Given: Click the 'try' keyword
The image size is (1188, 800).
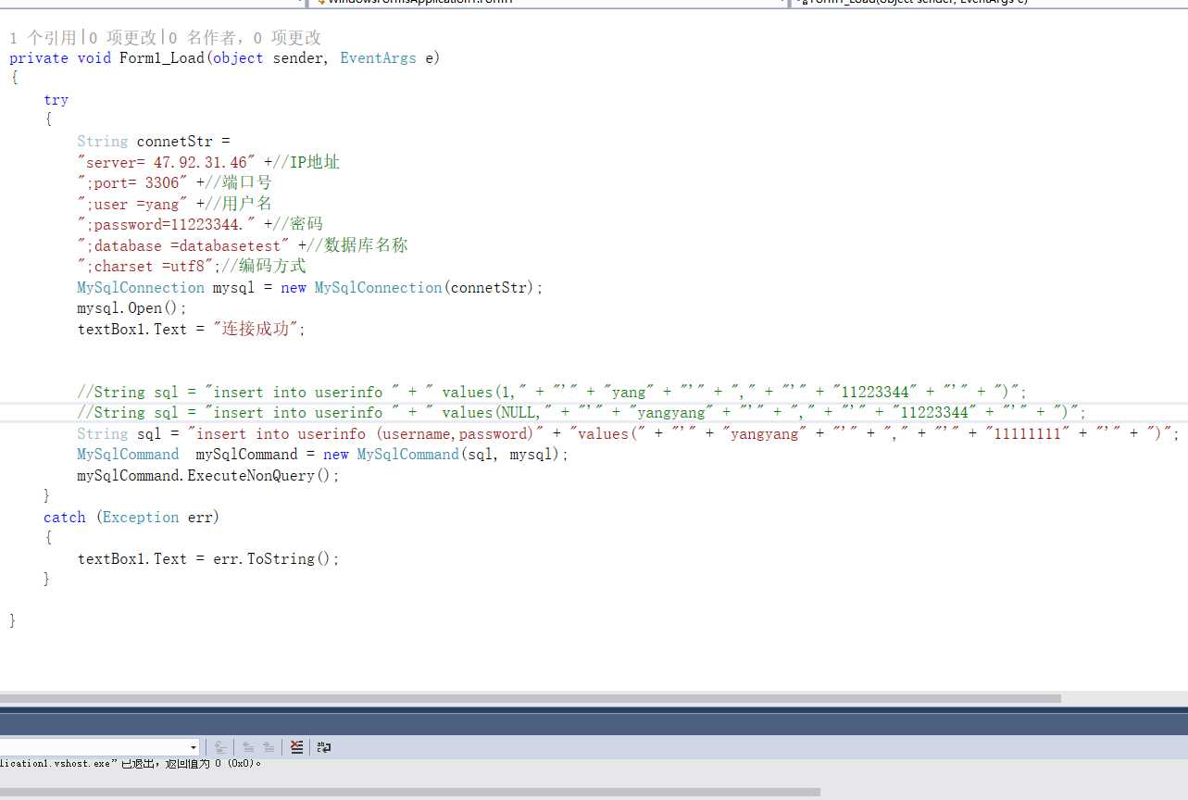Looking at the screenshot, I should (x=56, y=100).
